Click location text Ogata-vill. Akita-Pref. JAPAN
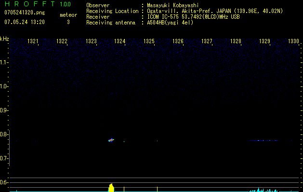Viewport: 303px width, 192px height. pyautogui.click(x=189, y=11)
